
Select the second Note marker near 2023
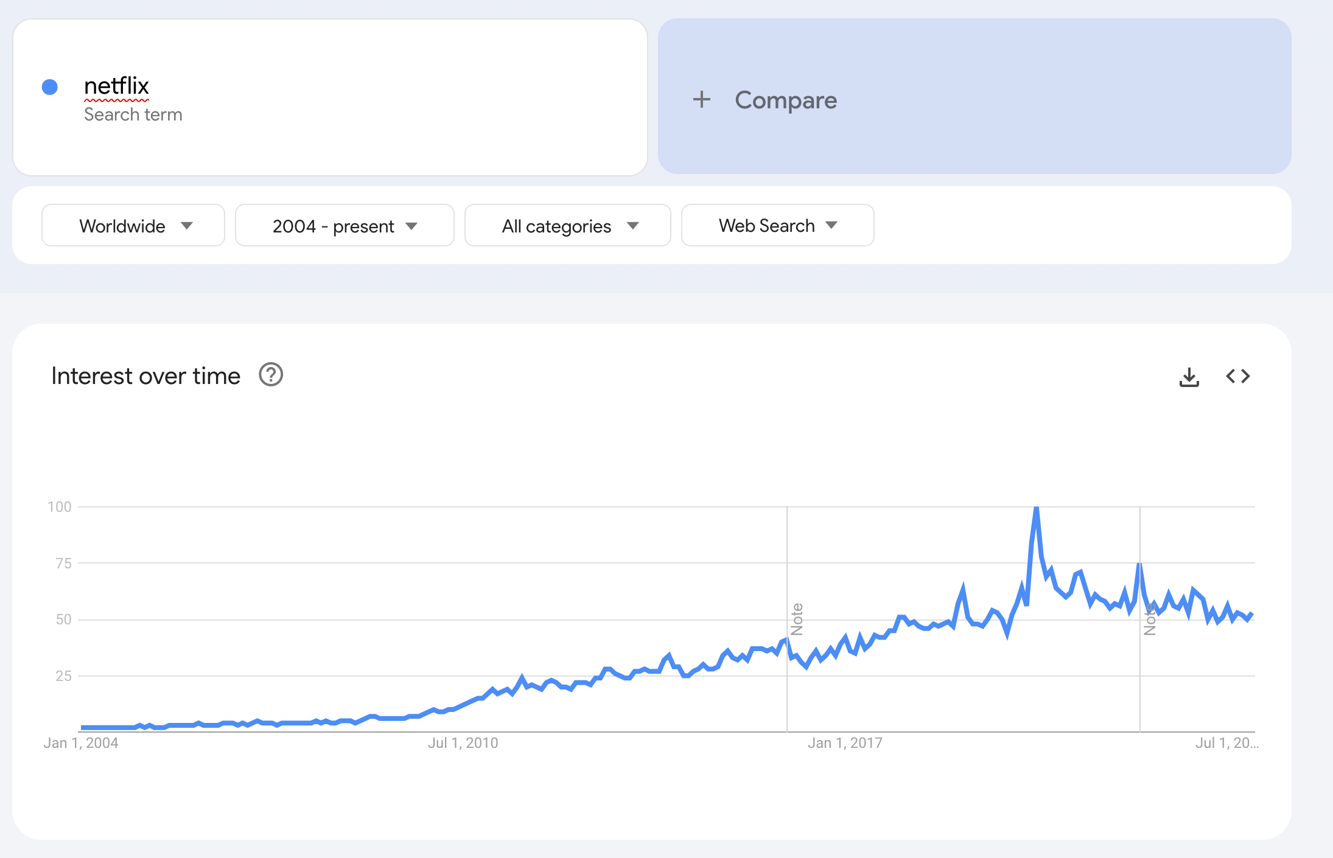click(x=1149, y=619)
